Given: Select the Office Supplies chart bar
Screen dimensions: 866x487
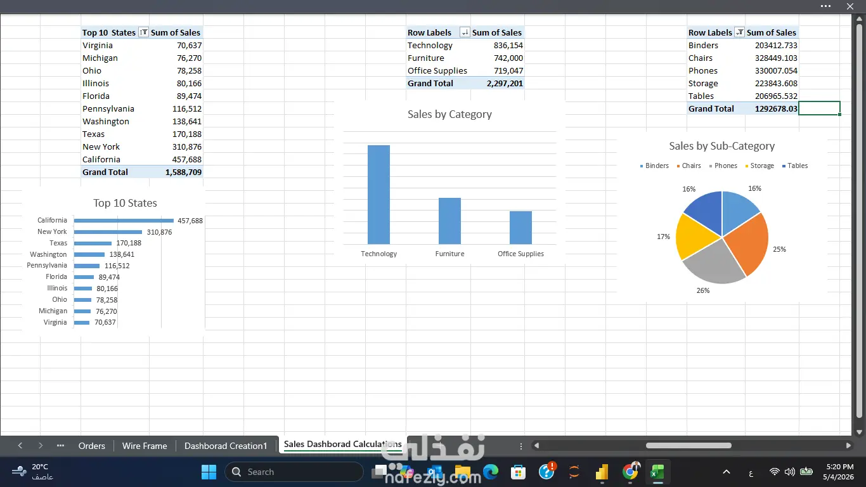Looking at the screenshot, I should click(x=520, y=228).
